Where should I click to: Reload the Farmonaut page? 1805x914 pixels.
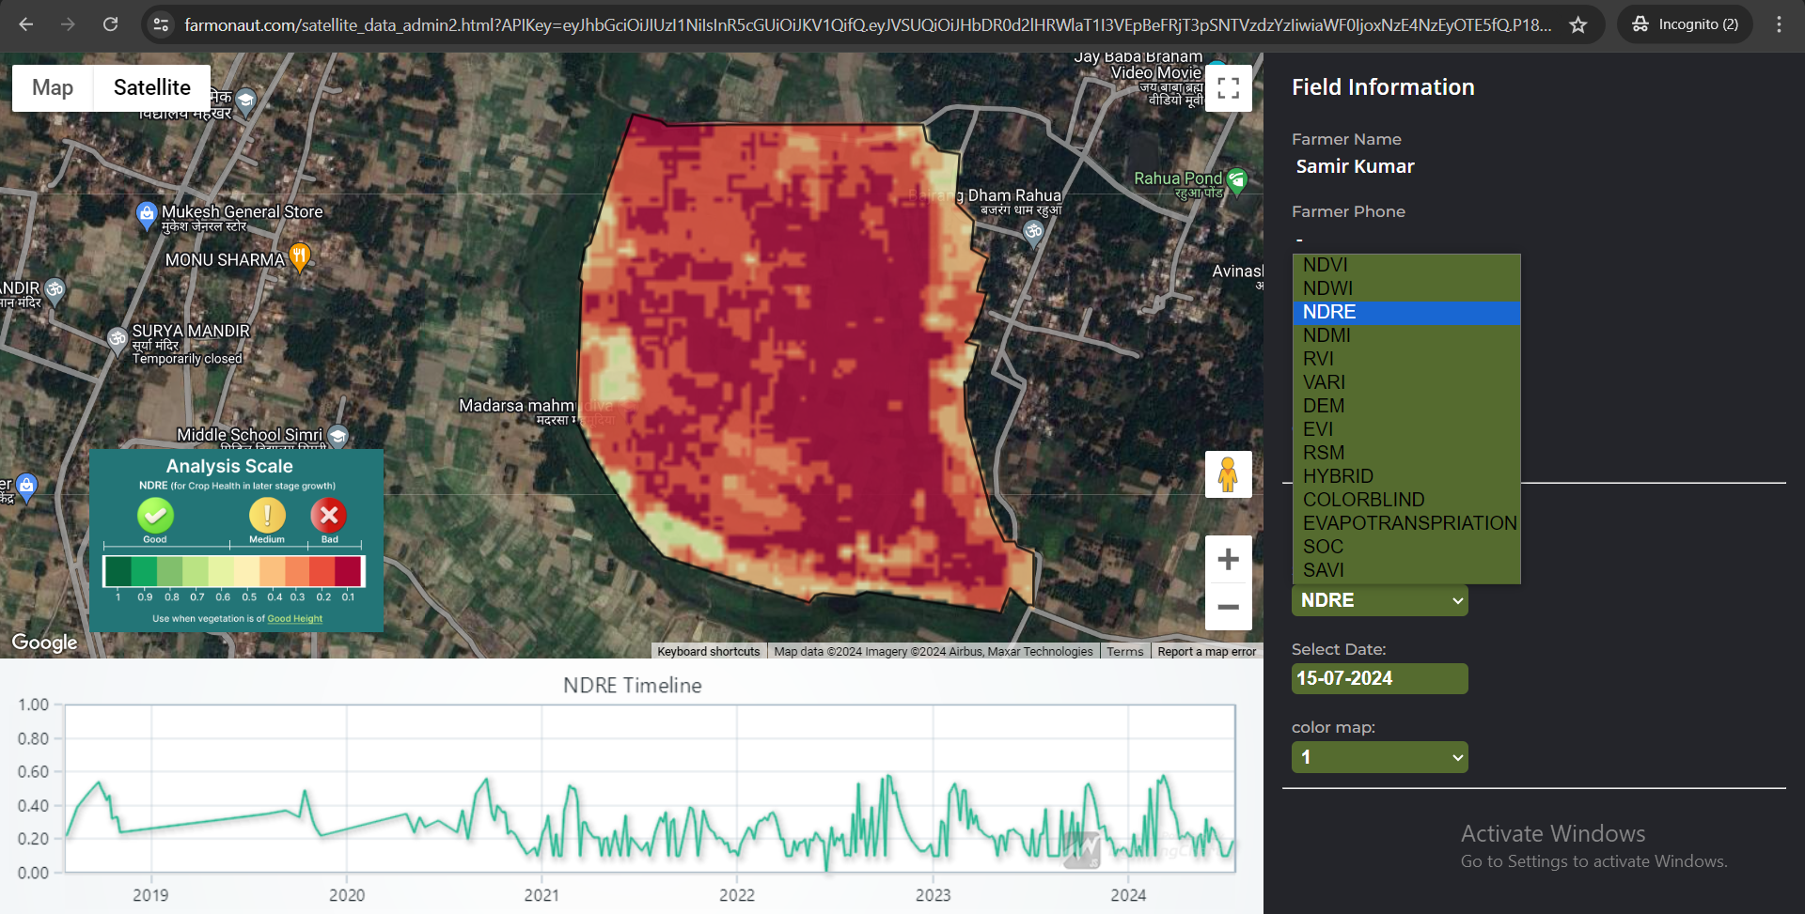110,24
